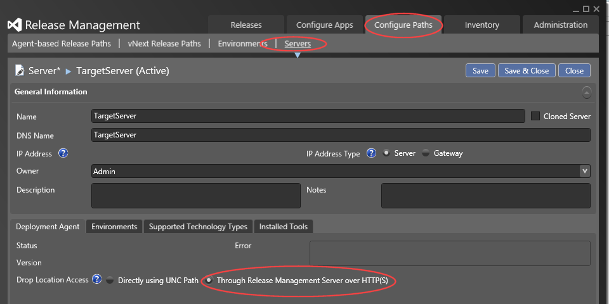This screenshot has height=304, width=609.
Task: Click the Close button in server header
Action: [575, 70]
